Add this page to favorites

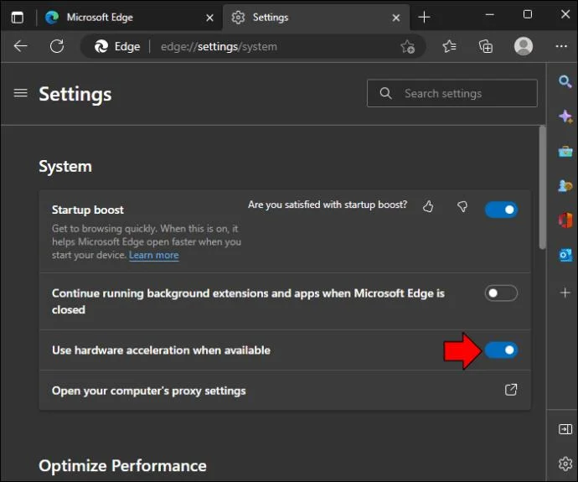(x=407, y=47)
